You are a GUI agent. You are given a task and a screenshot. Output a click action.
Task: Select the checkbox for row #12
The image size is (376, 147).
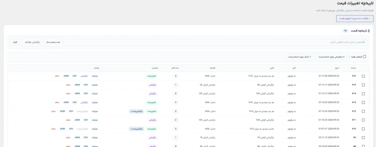(x=363, y=111)
